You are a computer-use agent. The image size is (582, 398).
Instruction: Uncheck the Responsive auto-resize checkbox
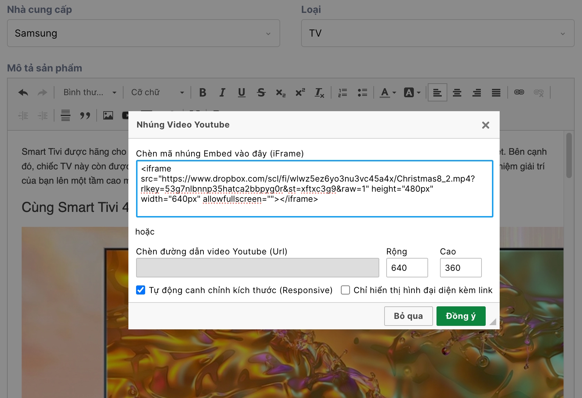click(141, 290)
